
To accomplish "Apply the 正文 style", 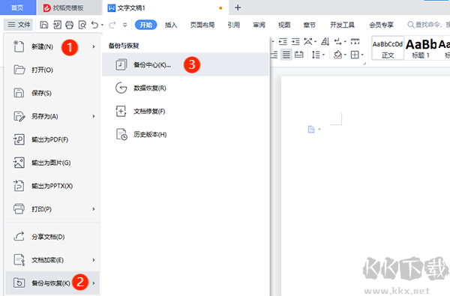I will coord(388,48).
